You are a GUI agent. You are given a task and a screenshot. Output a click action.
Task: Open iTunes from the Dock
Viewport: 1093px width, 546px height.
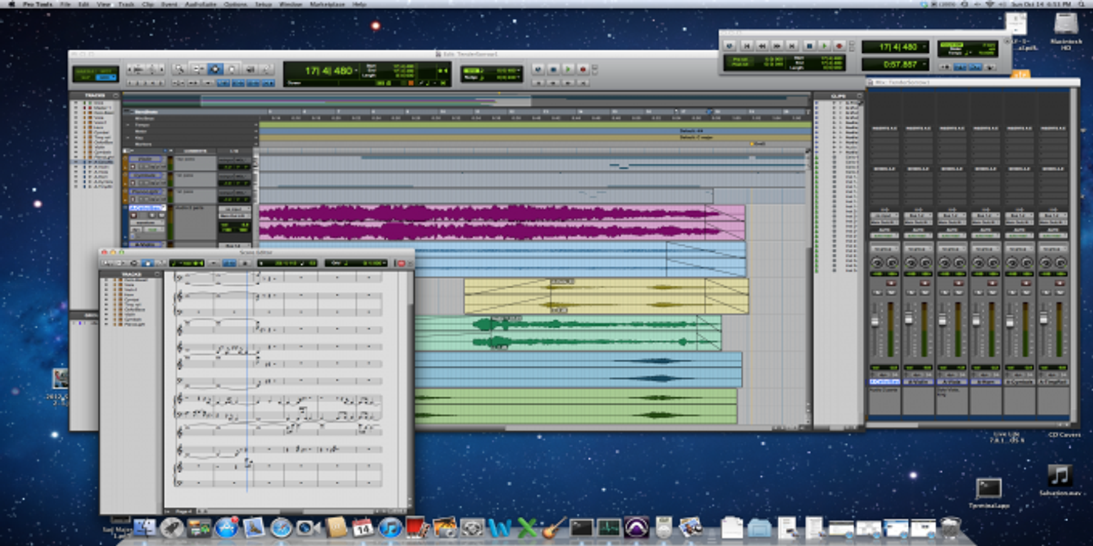click(390, 527)
